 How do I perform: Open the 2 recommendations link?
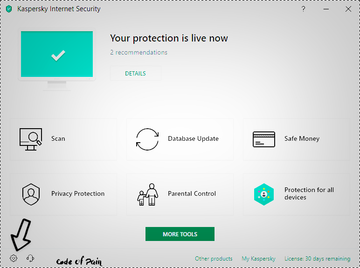coord(138,52)
